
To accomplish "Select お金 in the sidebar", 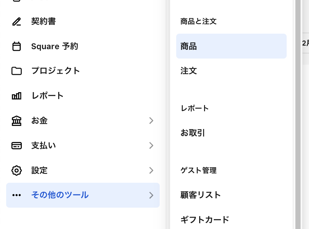I will click(83, 121).
